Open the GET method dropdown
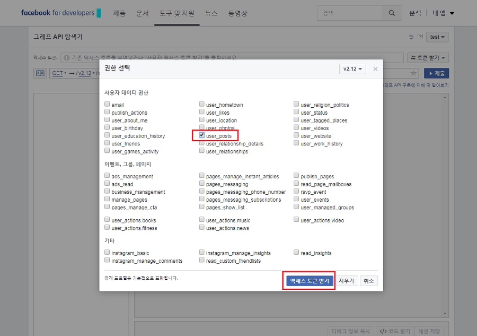Viewport: 477px width, 336px height. click(x=59, y=73)
